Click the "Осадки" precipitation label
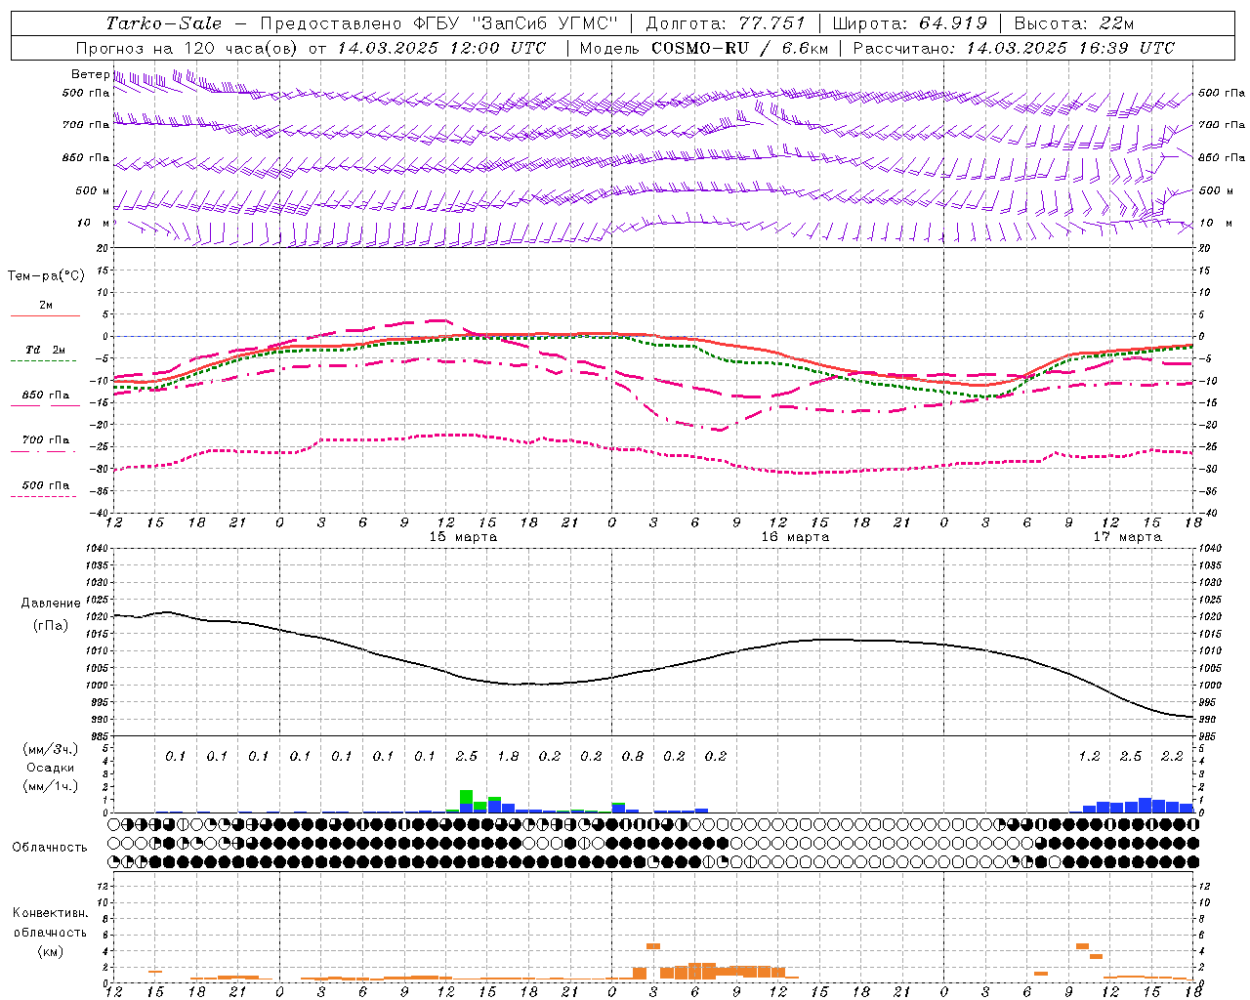 click(x=50, y=768)
